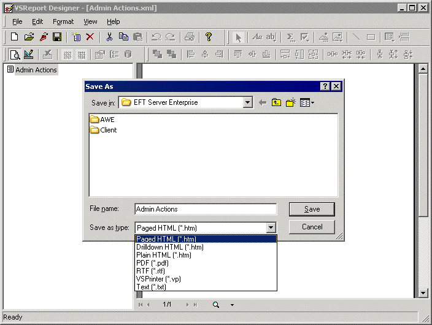
Task: Open the AWE folder
Action: coord(107,120)
